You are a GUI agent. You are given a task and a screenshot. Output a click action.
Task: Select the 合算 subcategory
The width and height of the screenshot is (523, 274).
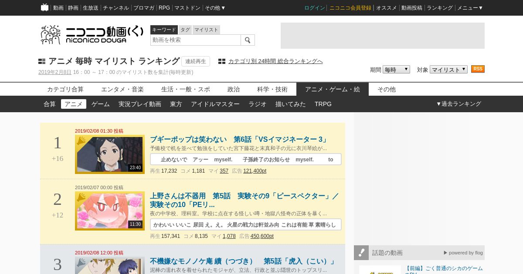pyautogui.click(x=50, y=104)
